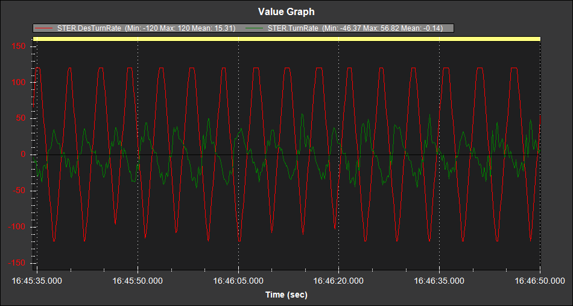This screenshot has width=573, height=306.
Task: Click the yellow bar above the plot
Action: tap(286, 39)
